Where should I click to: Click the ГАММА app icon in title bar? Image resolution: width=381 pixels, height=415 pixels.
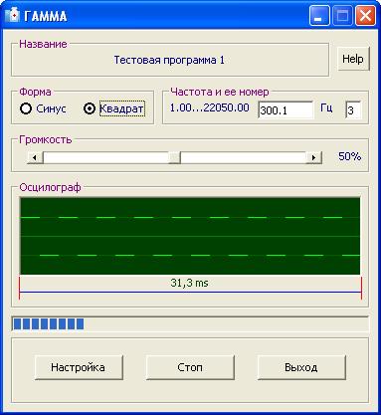pos(13,16)
